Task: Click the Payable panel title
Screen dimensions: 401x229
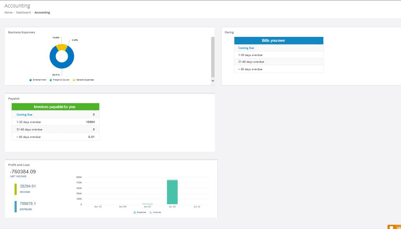Action: 14,99
